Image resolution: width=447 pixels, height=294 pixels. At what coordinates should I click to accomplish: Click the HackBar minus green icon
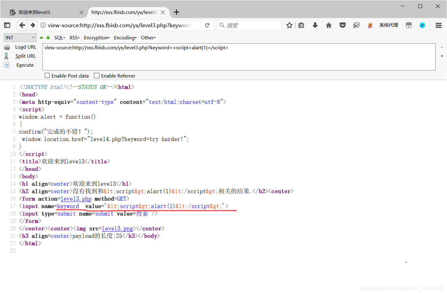pyautogui.click(x=41, y=38)
